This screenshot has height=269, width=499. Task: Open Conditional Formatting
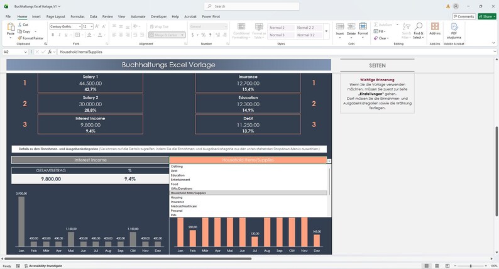[x=241, y=31]
